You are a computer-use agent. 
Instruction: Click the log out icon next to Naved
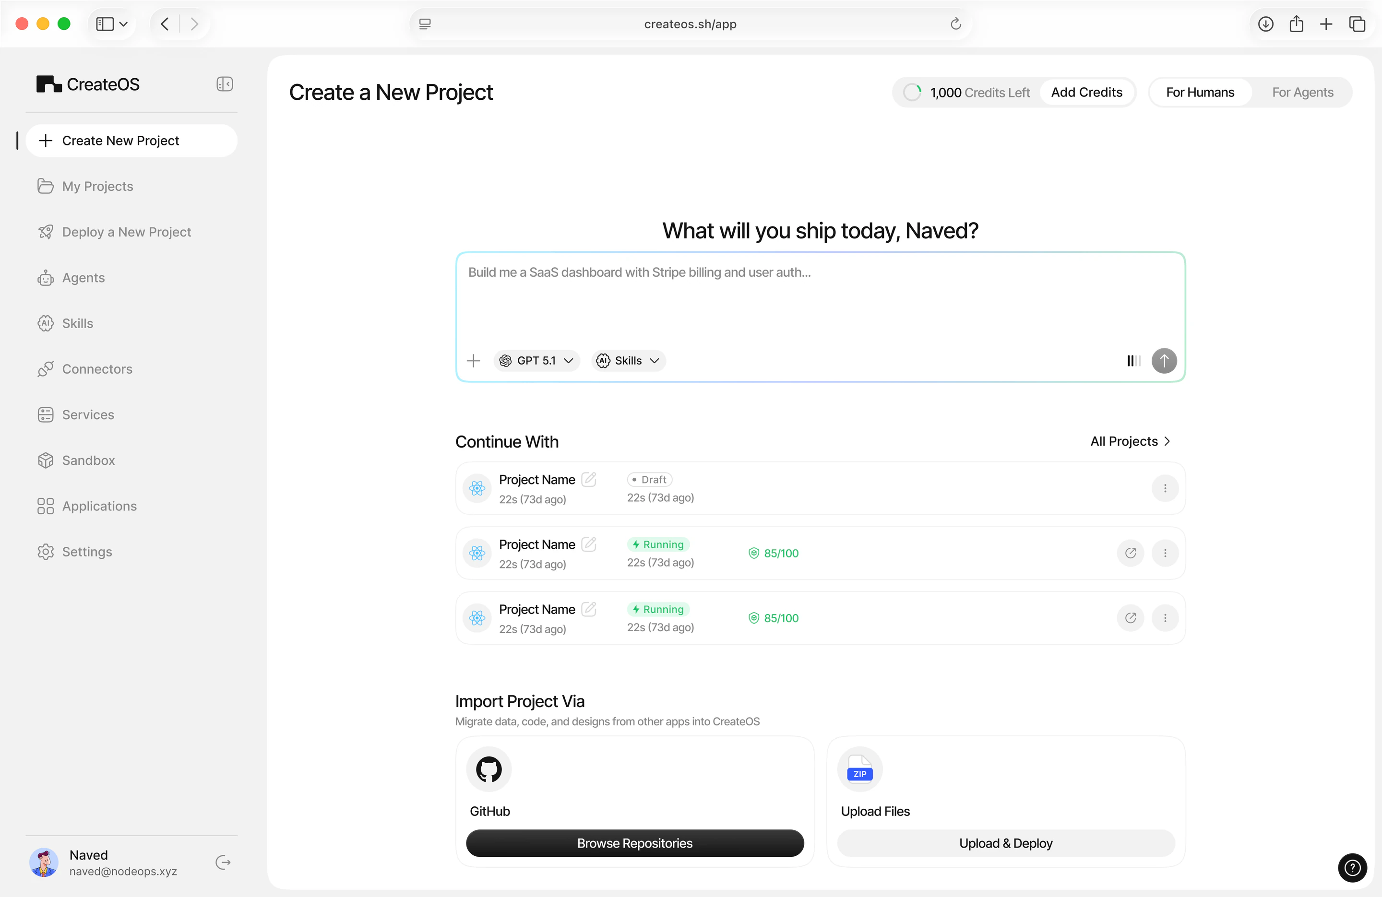coord(223,862)
